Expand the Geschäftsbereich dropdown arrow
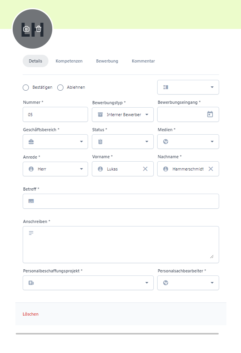241x353 pixels. click(81, 142)
